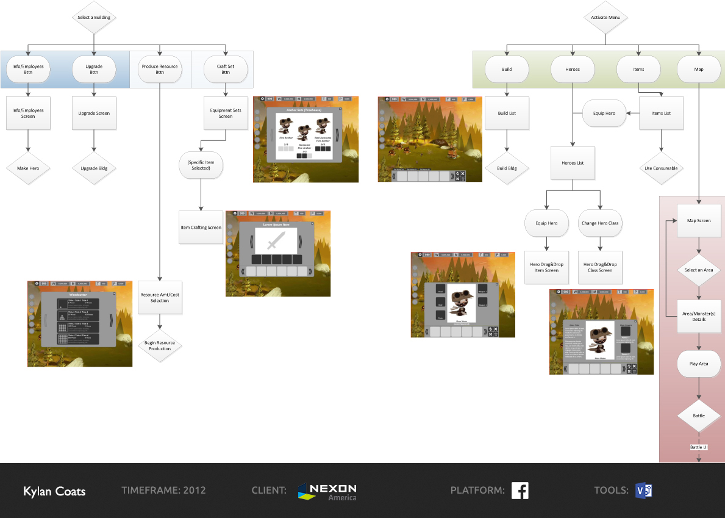Click the Map rounded node
Screen dimensions: 725x518
pyautogui.click(x=699, y=70)
